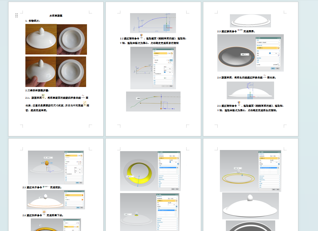Select the spline curve icon in step 2.1

[83, 96]
